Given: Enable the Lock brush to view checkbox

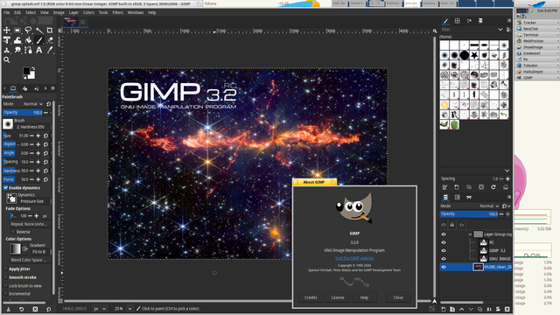Looking at the screenshot, I should 6,286.
